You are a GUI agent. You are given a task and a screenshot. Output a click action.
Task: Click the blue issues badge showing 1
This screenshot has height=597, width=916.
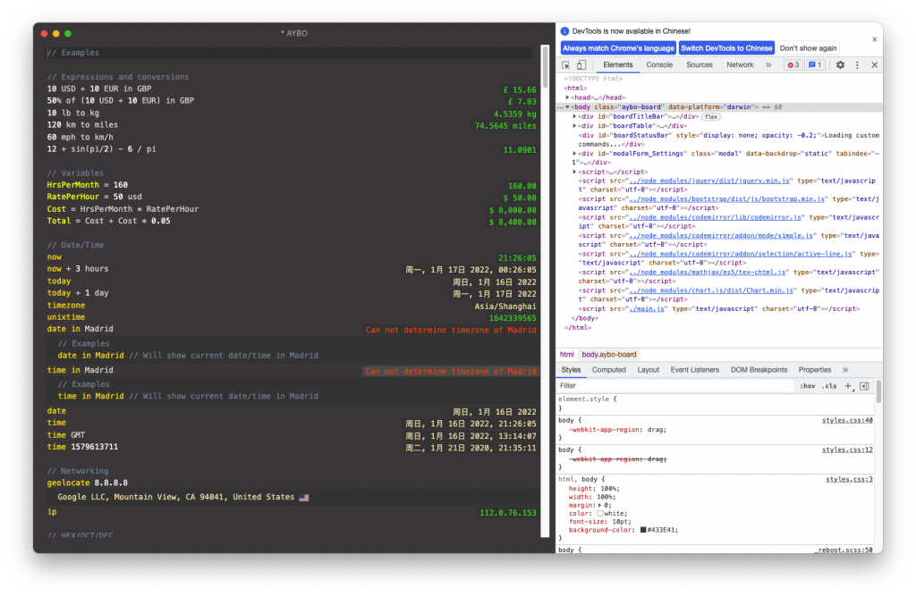click(x=815, y=65)
